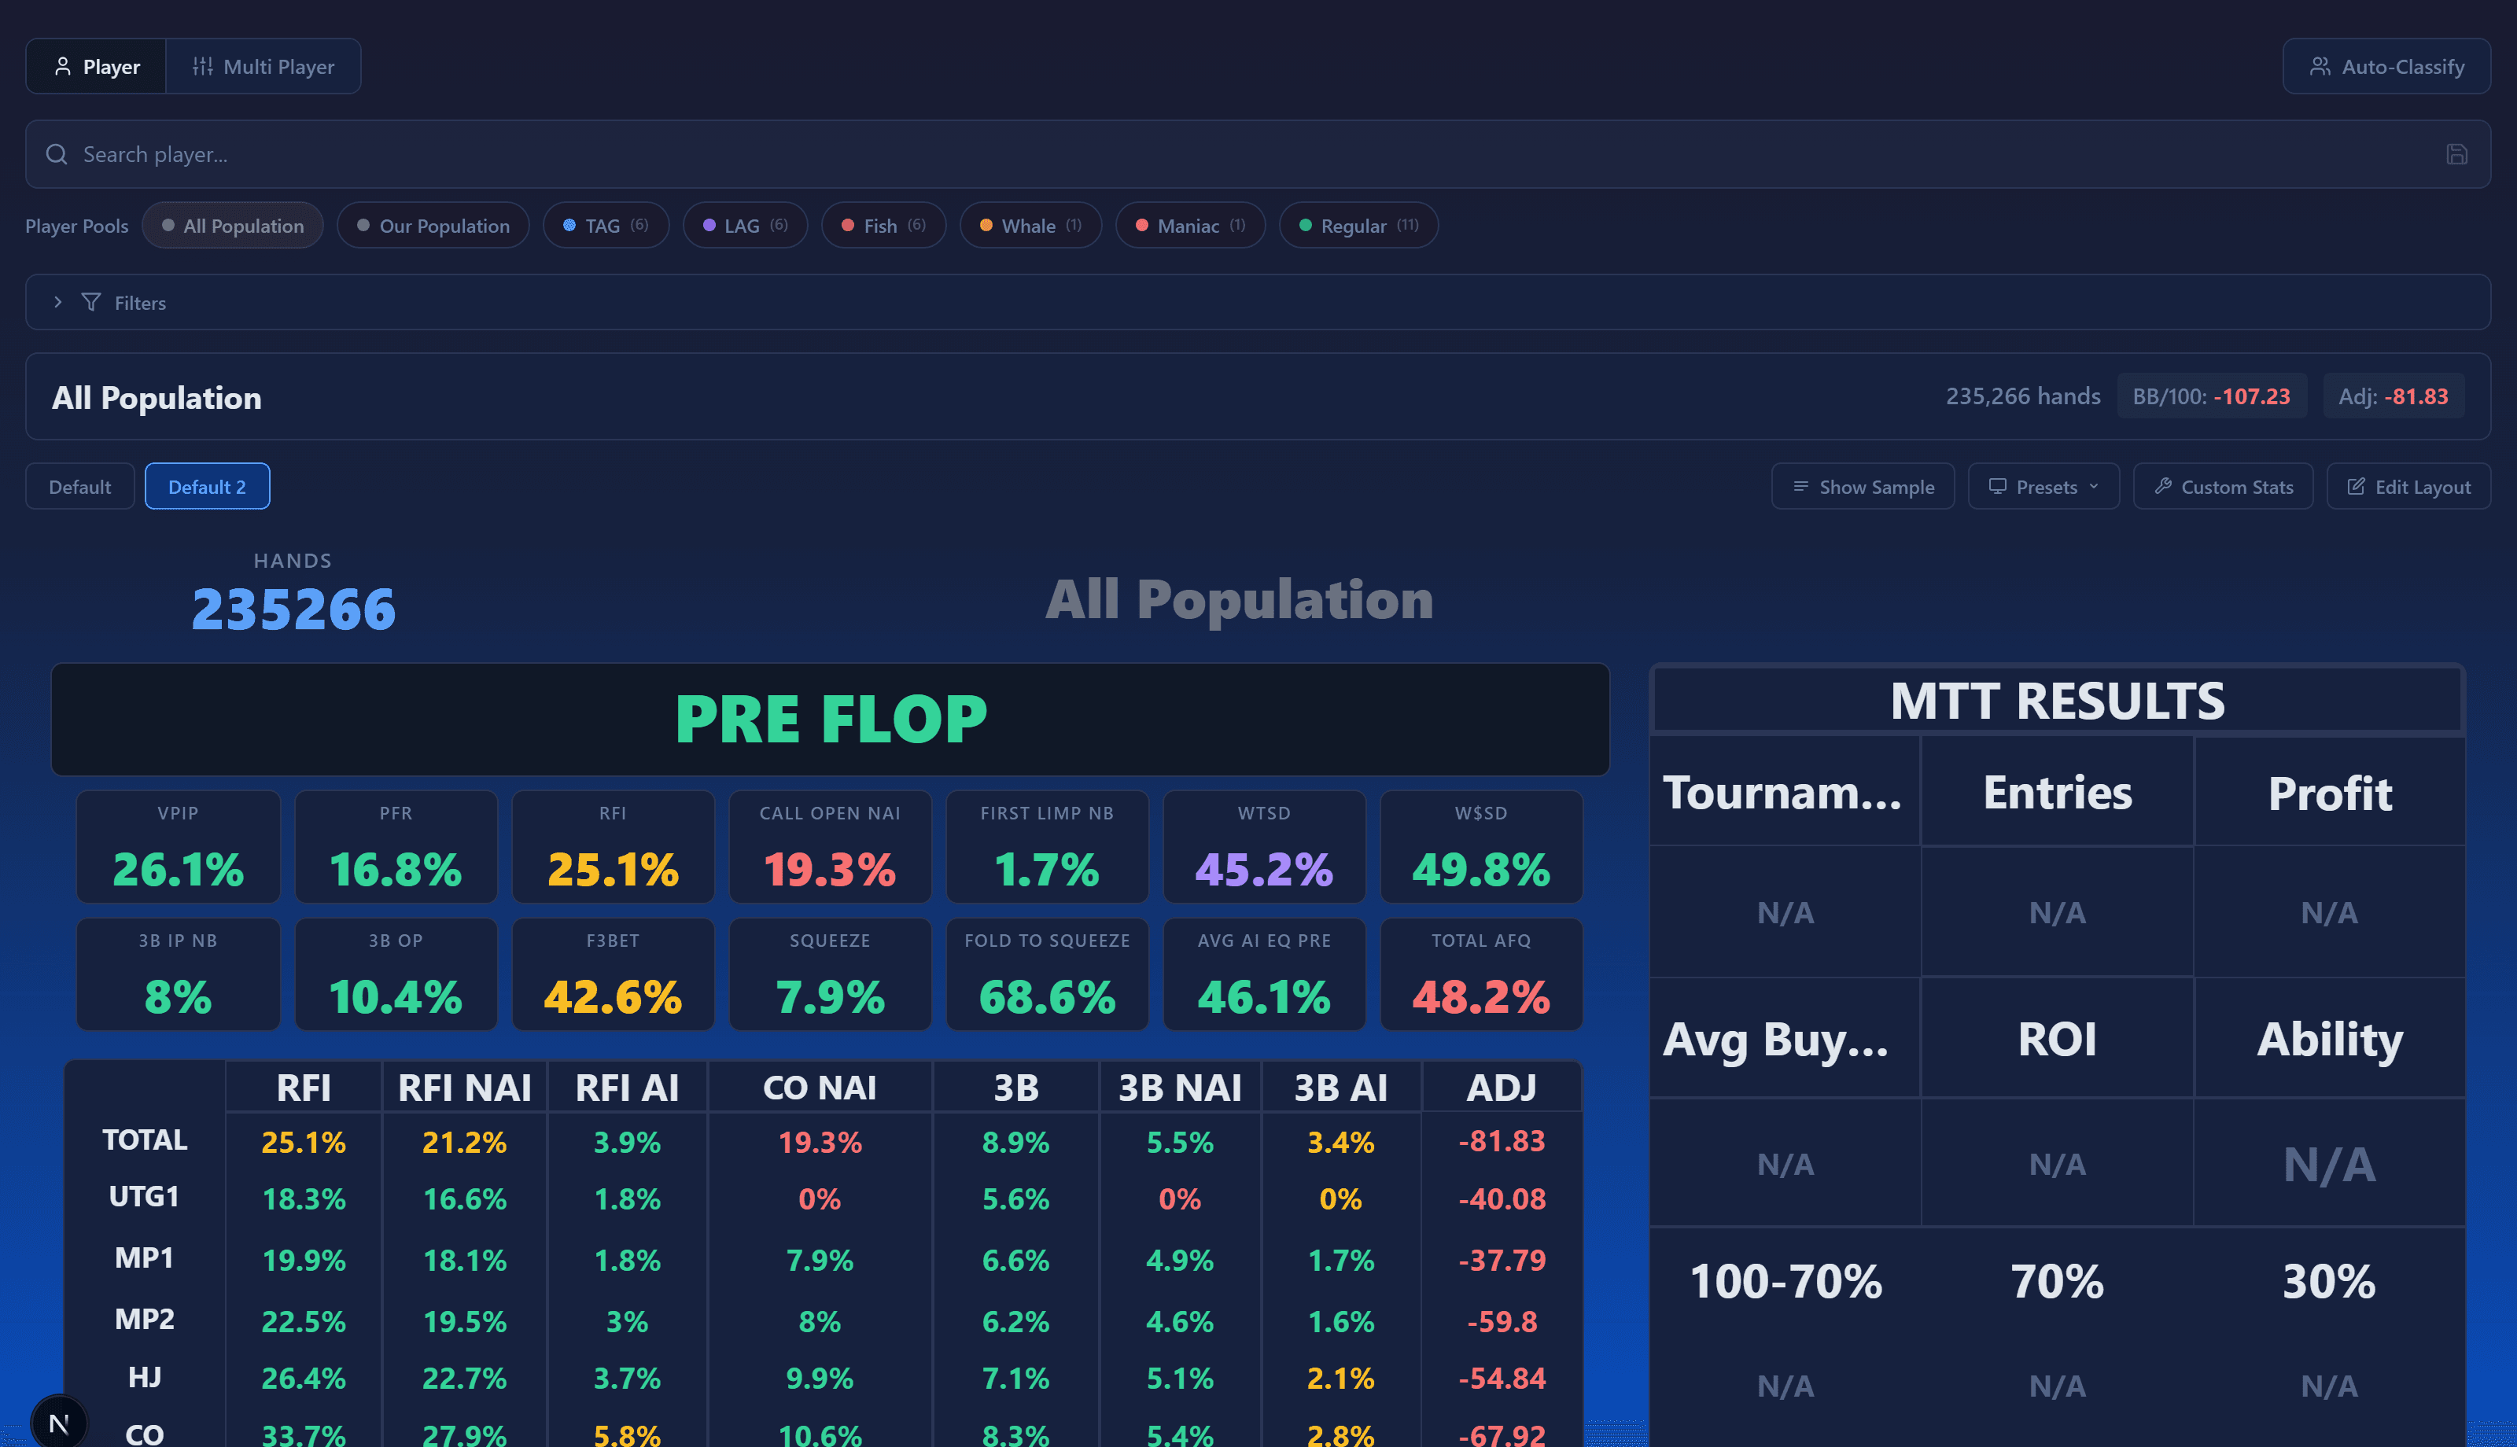Click the 3B OP 10.4% card
This screenshot has width=2517, height=1447.
pos(396,974)
